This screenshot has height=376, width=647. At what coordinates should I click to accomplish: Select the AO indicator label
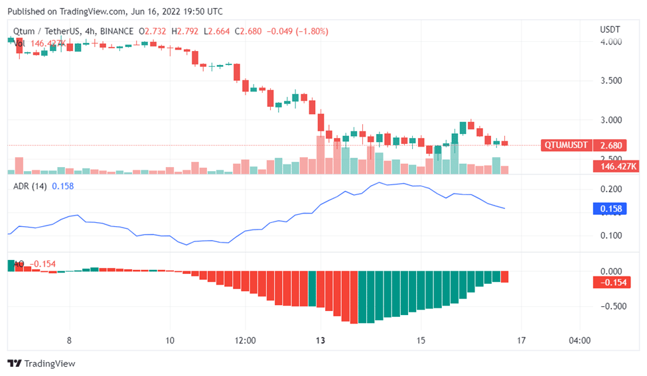pyautogui.click(x=19, y=264)
